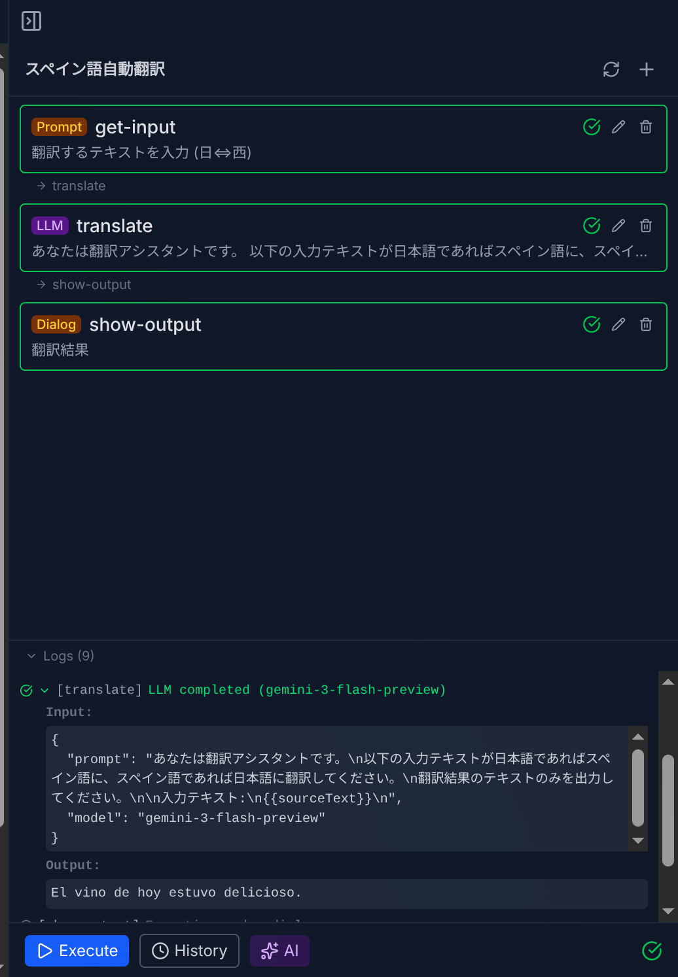Open History
Image resolution: width=678 pixels, height=977 pixels.
tap(189, 950)
